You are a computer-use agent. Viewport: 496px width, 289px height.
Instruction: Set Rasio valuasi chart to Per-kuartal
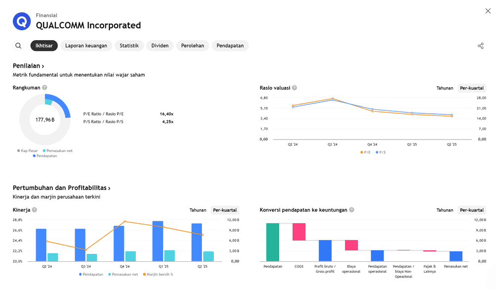pyautogui.click(x=472, y=88)
